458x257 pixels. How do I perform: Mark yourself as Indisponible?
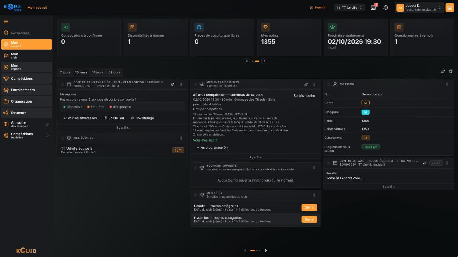(x=120, y=107)
